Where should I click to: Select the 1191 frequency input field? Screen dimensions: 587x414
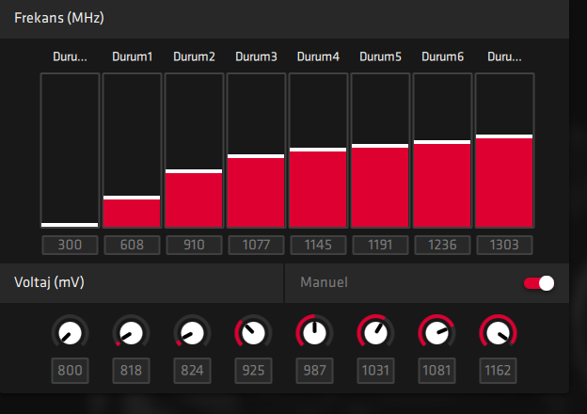pyautogui.click(x=380, y=245)
